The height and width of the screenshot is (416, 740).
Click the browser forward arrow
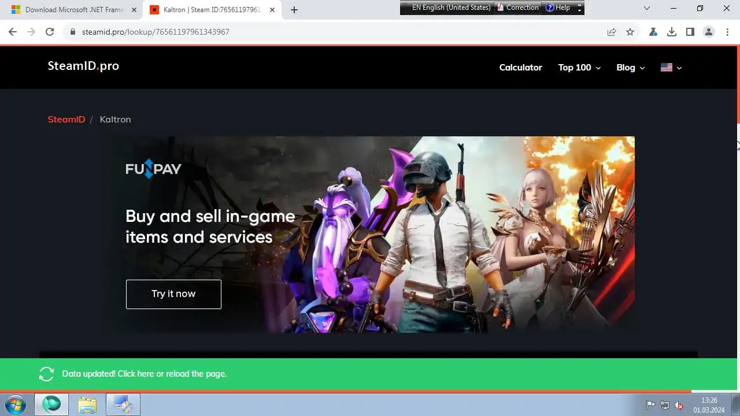(x=31, y=32)
